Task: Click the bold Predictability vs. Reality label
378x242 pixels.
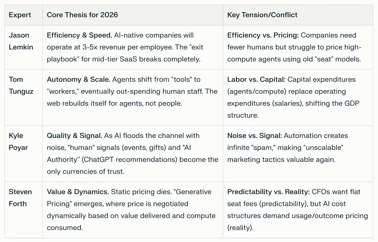Action: point(268,192)
